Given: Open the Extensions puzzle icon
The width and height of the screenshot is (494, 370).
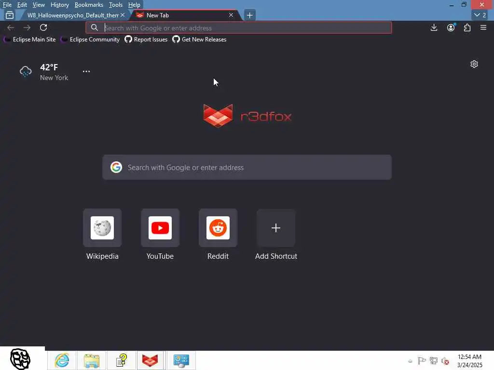Looking at the screenshot, I should coord(467,27).
